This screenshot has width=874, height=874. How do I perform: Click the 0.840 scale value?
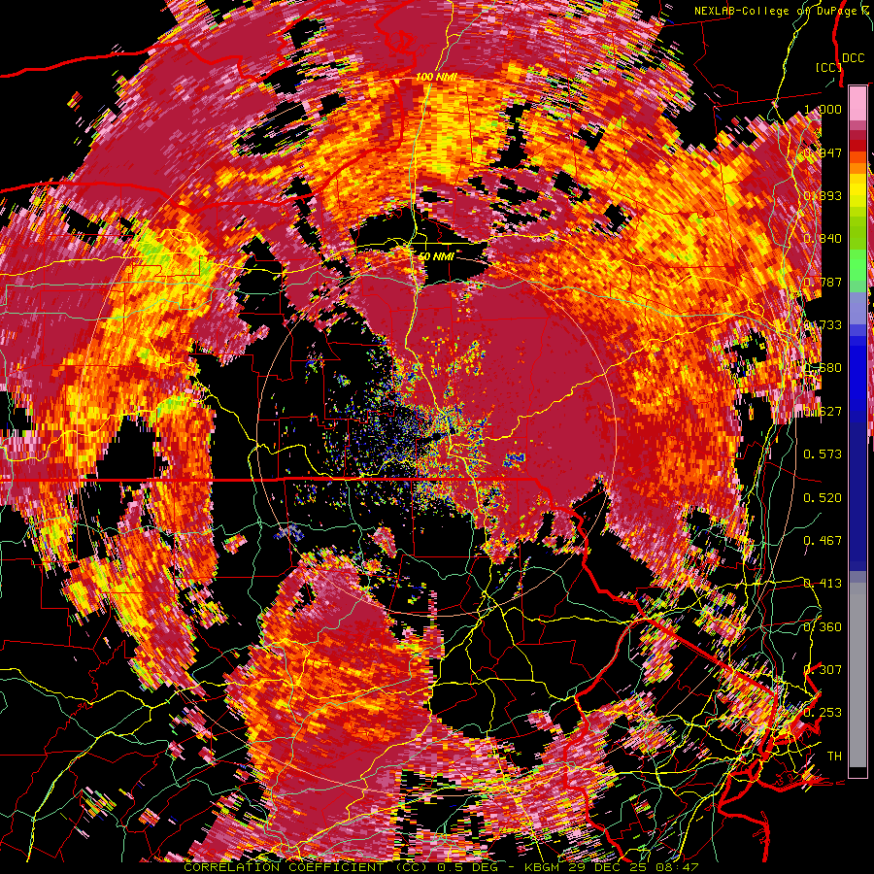point(823,239)
